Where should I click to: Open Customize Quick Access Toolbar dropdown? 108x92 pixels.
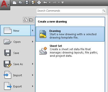63,3
